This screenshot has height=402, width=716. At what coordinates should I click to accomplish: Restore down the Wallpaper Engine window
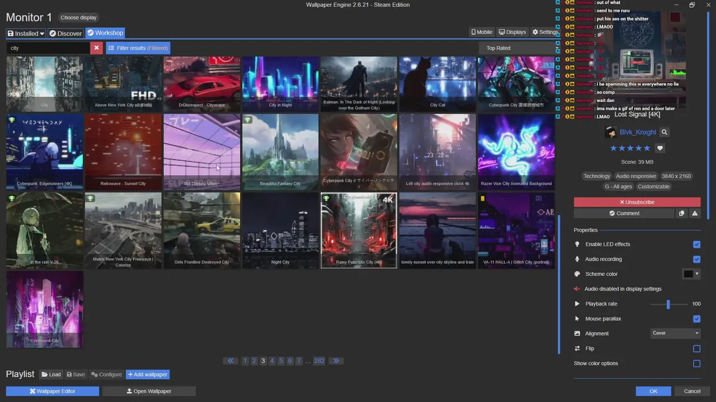click(x=692, y=5)
